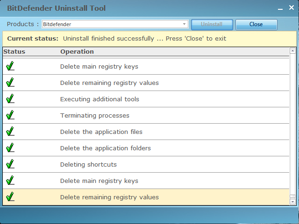
Task: Click the 'Products :' label
Action: (x=23, y=24)
